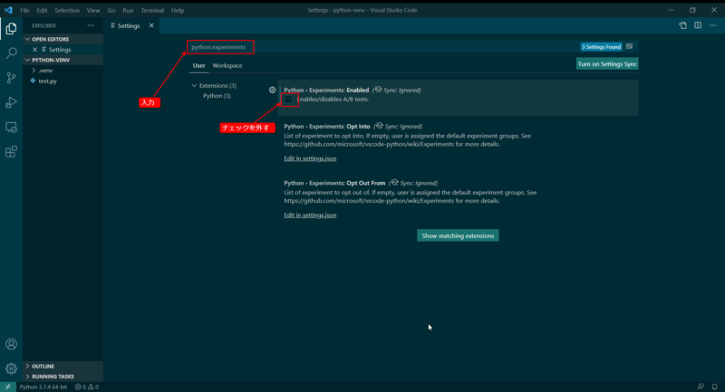Click Show matching extensions button

pos(458,235)
